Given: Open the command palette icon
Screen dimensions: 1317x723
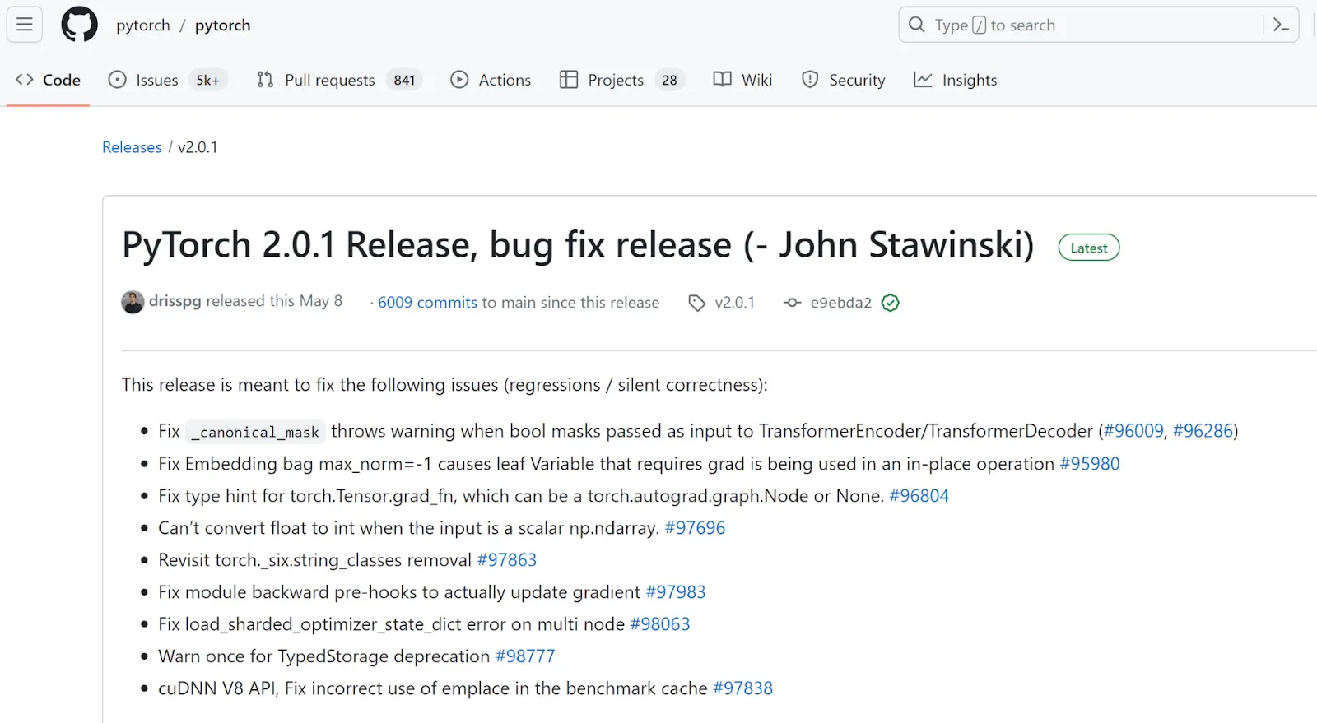Looking at the screenshot, I should click(x=1280, y=25).
